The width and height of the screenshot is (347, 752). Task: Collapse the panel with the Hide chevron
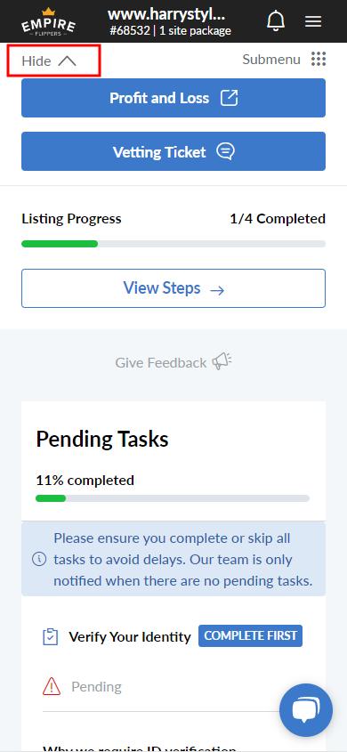tap(53, 61)
